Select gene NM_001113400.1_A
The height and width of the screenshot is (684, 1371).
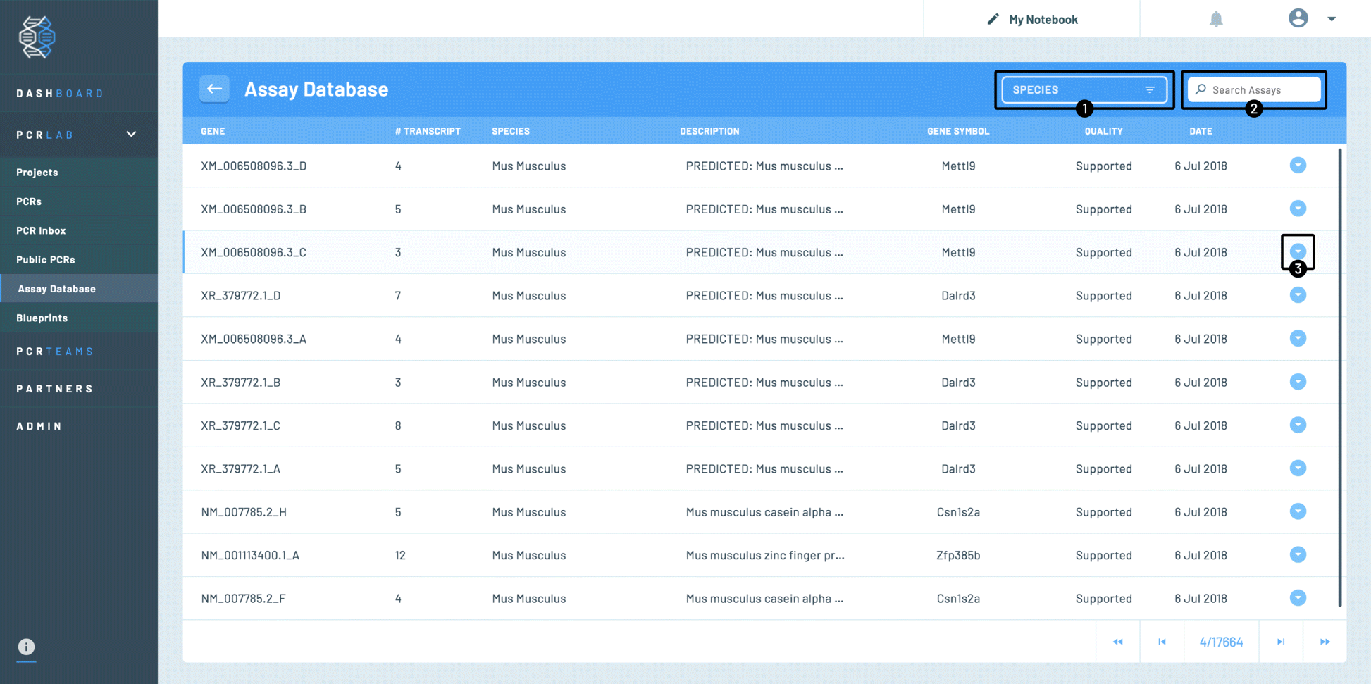[250, 555]
